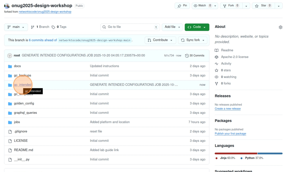Jump to Readme in About section
The image size is (308, 172).
click(227, 50)
